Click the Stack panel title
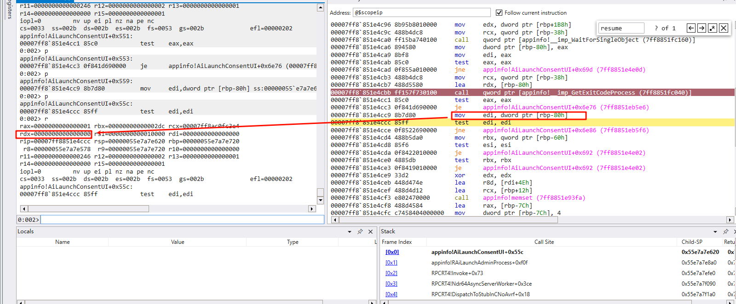 [388, 231]
